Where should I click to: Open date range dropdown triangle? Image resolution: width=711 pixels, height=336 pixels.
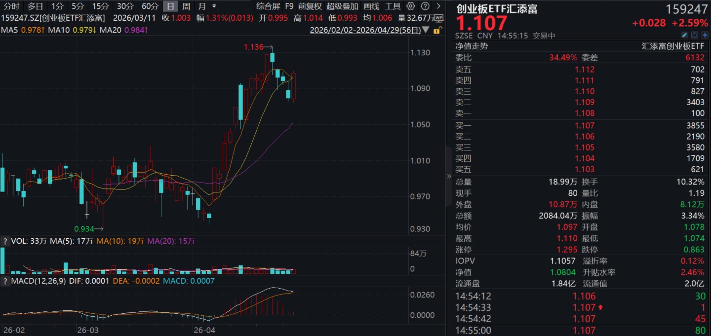[x=426, y=30]
